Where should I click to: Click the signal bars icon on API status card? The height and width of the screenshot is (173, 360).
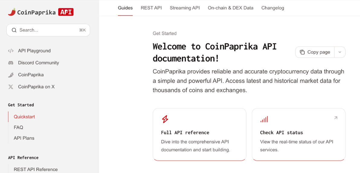(264, 119)
